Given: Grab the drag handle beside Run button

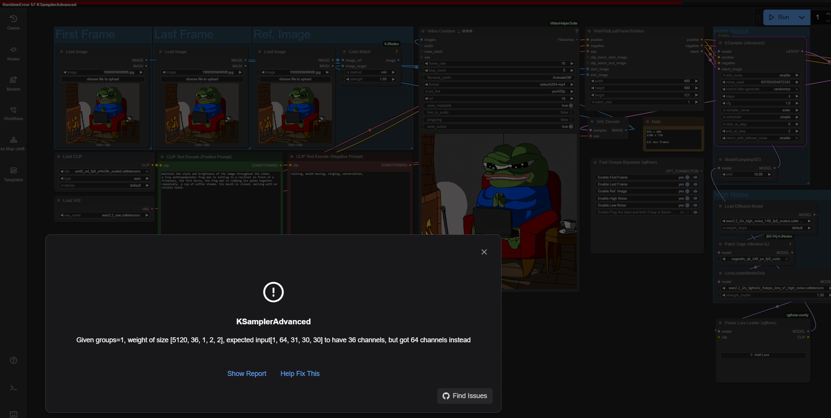Looking at the screenshot, I should coord(758,17).
